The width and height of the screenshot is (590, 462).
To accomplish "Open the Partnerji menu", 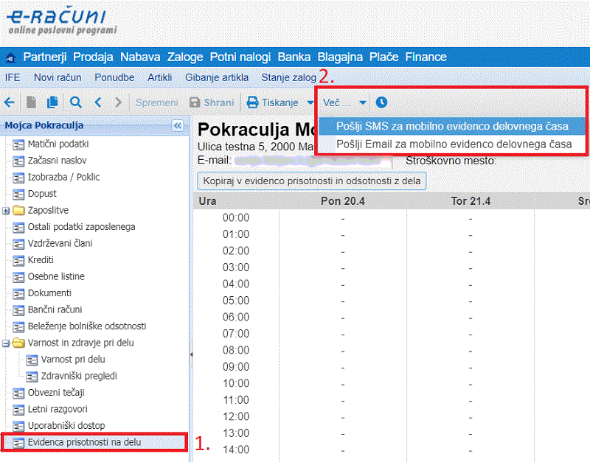I will (x=45, y=57).
